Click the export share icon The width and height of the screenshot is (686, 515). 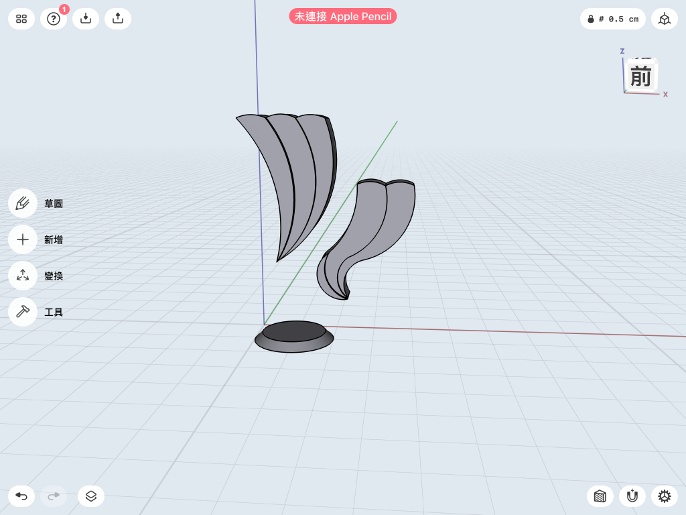(118, 19)
